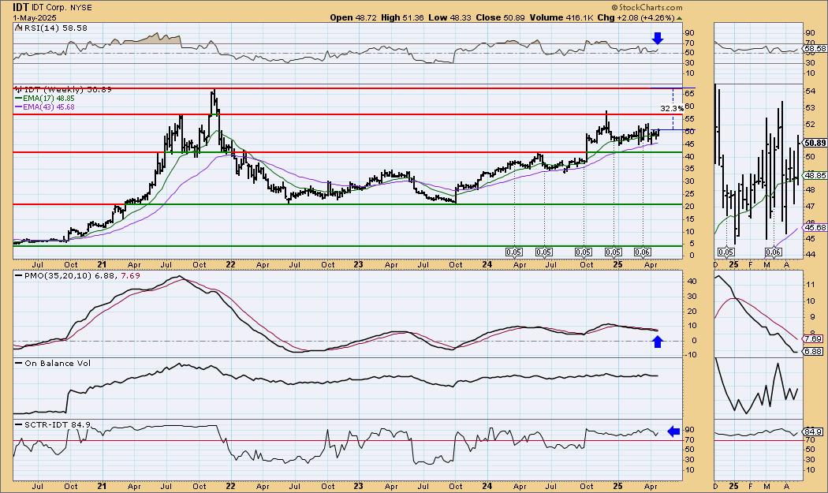Click the green EMA(17) legend swatch
The height and width of the screenshot is (493, 828).
(x=18, y=99)
